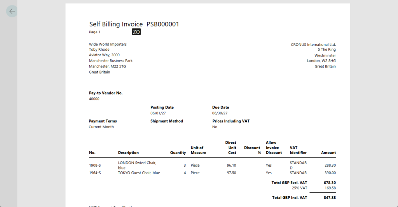This screenshot has width=398, height=207.
Task: Click the 288.30 line amount
Action: 330,165
